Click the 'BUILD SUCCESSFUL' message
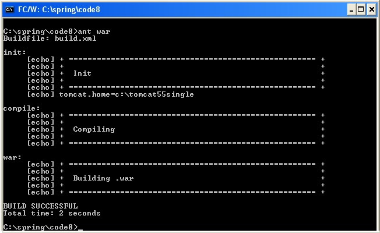This screenshot has height=233, width=380. click(x=40, y=206)
